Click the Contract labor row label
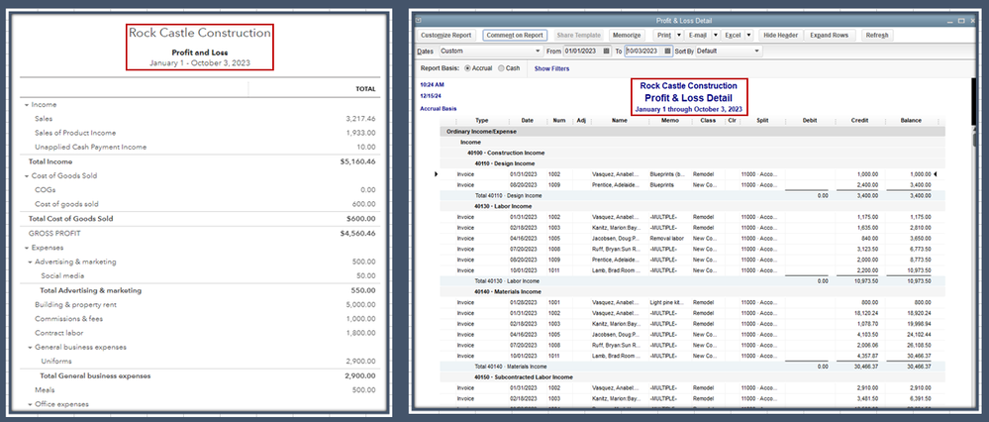The height and width of the screenshot is (422, 989). 58,333
